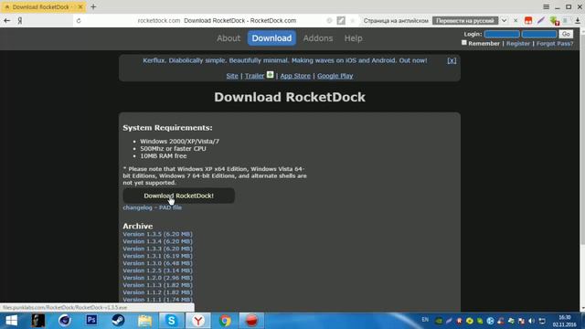Go back with the browser back arrow

[6, 20]
